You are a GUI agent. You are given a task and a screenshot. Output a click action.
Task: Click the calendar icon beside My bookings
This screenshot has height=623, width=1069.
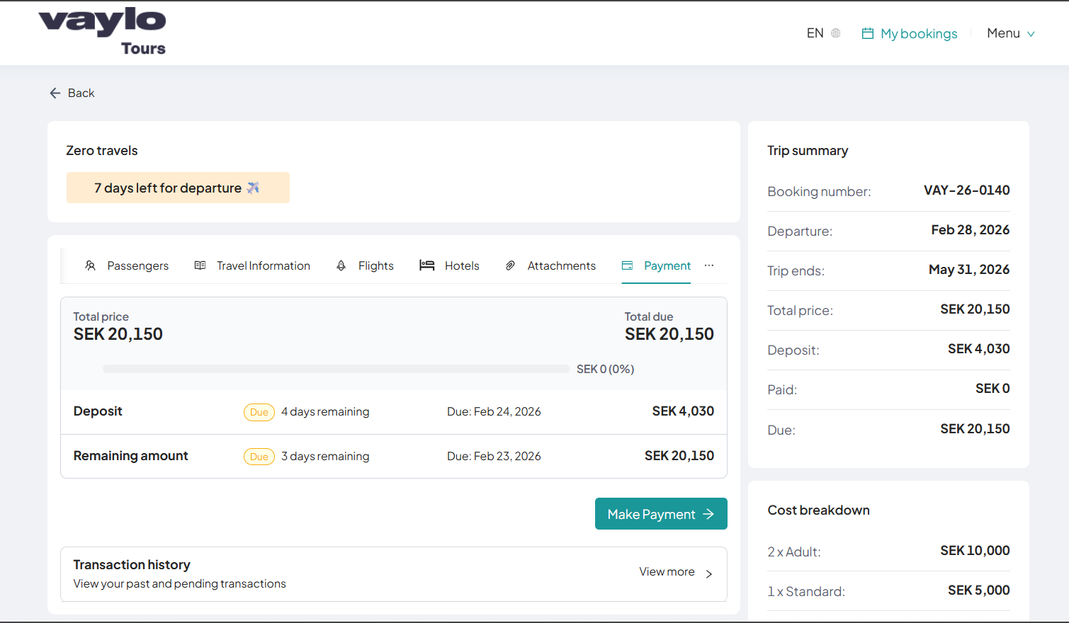tap(867, 33)
